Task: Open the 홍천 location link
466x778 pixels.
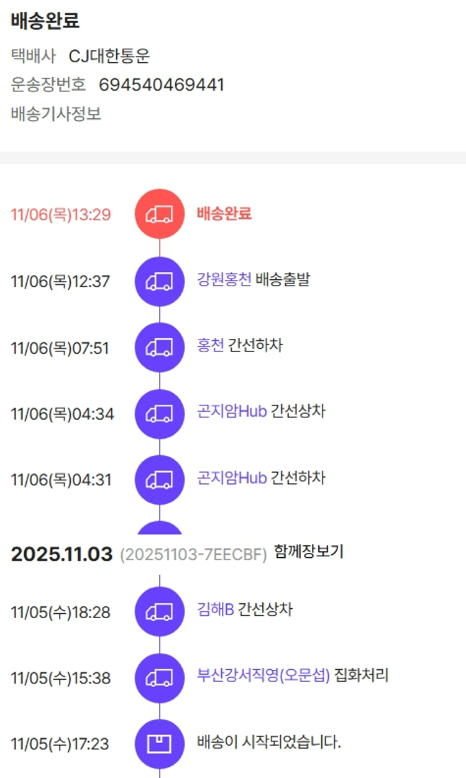Action: tap(211, 346)
